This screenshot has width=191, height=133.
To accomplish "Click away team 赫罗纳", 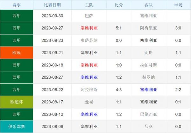I will (148, 77).
